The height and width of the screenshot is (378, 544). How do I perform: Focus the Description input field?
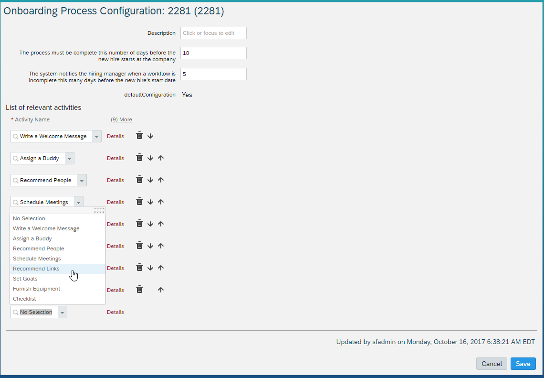[213, 33]
